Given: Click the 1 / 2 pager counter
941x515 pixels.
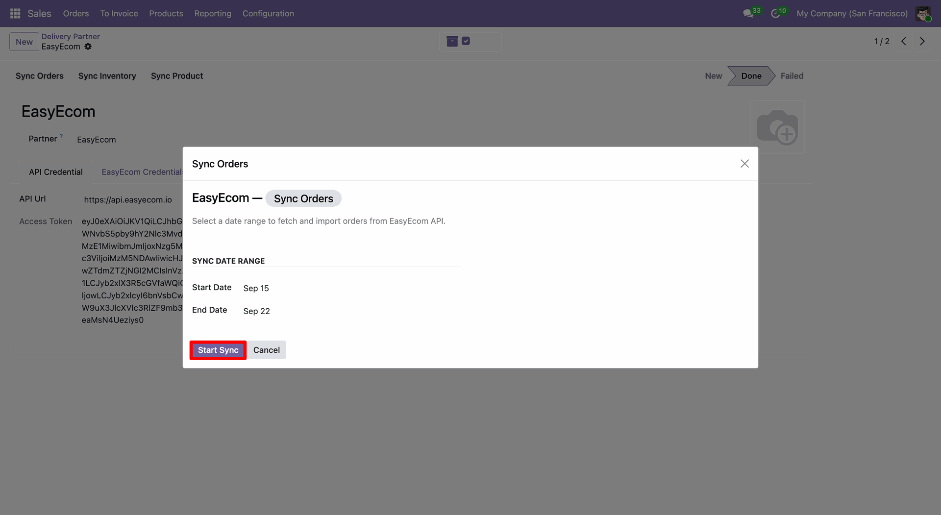Looking at the screenshot, I should [x=882, y=41].
